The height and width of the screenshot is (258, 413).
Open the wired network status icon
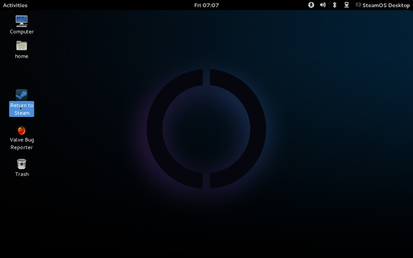(346, 5)
